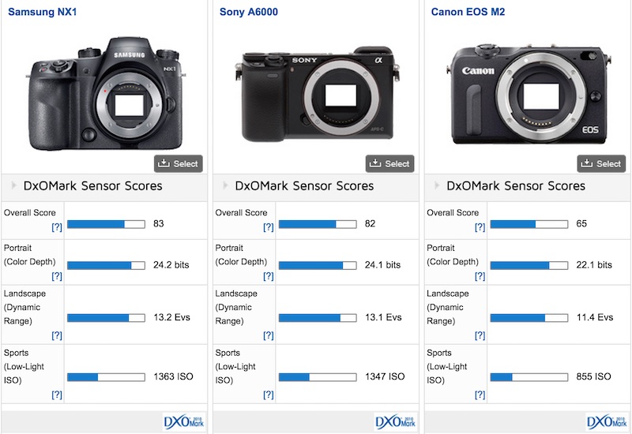Open Landscape Dynamic Range help for Samsung NX1
Screen dimensions: 632x434
click(57, 335)
